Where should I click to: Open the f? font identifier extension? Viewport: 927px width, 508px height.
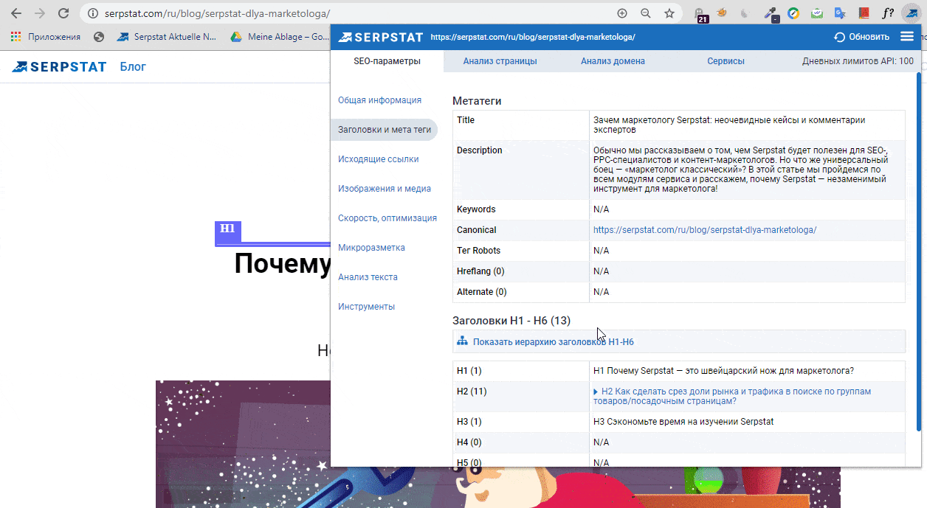click(x=888, y=13)
